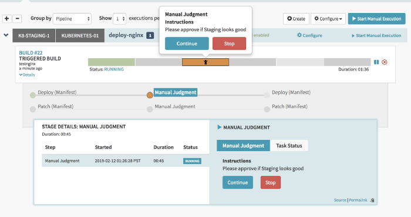The image size is (411, 217).
Task: Pause the running execution
Action: click(376, 62)
